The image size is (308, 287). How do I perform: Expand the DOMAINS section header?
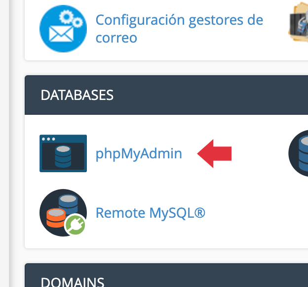point(166,275)
